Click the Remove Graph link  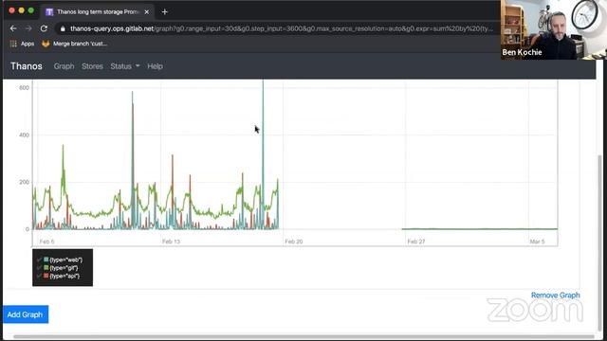coord(555,296)
